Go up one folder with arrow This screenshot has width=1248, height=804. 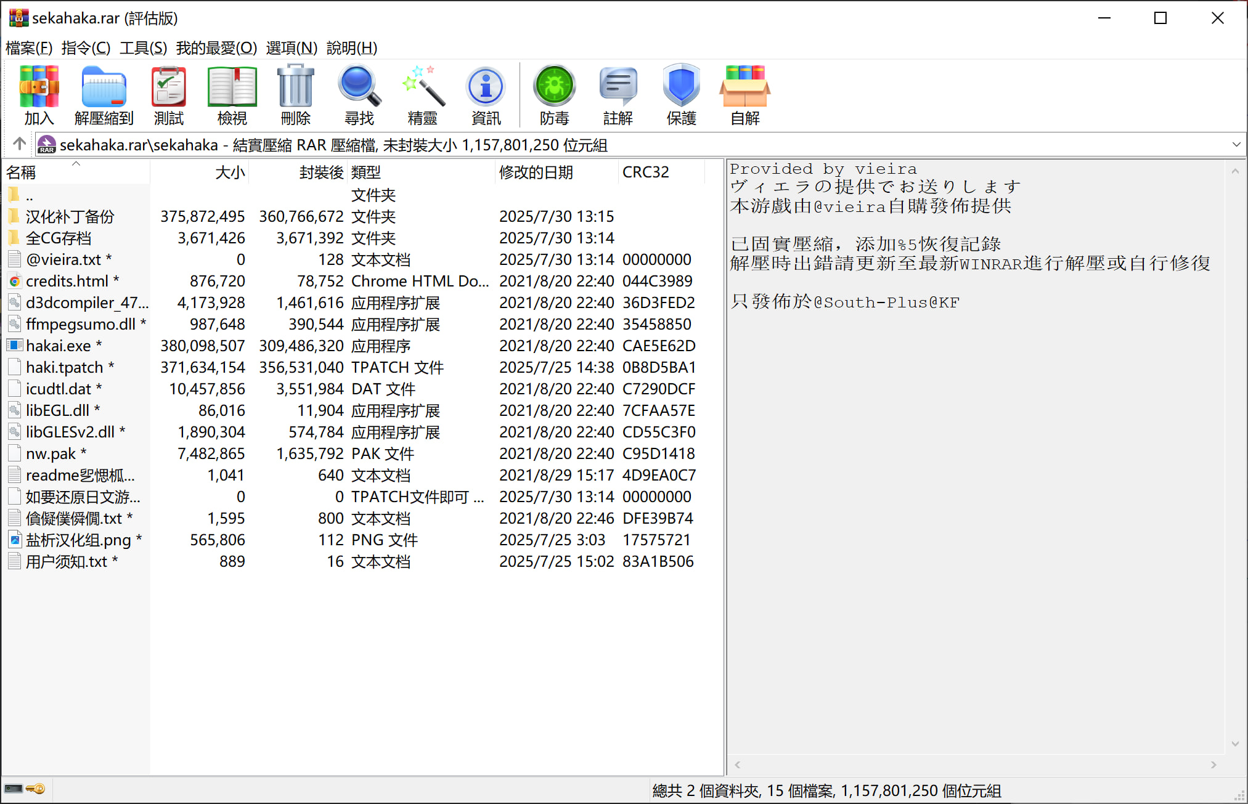click(x=19, y=144)
